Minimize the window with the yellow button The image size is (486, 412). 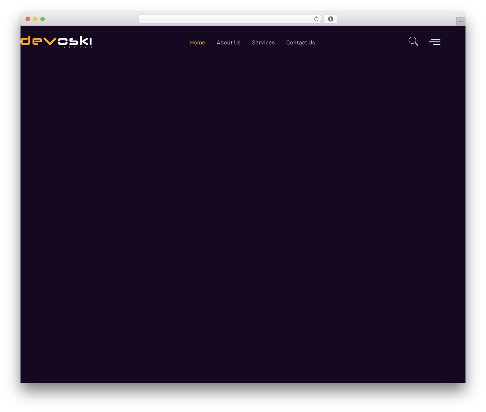point(35,19)
